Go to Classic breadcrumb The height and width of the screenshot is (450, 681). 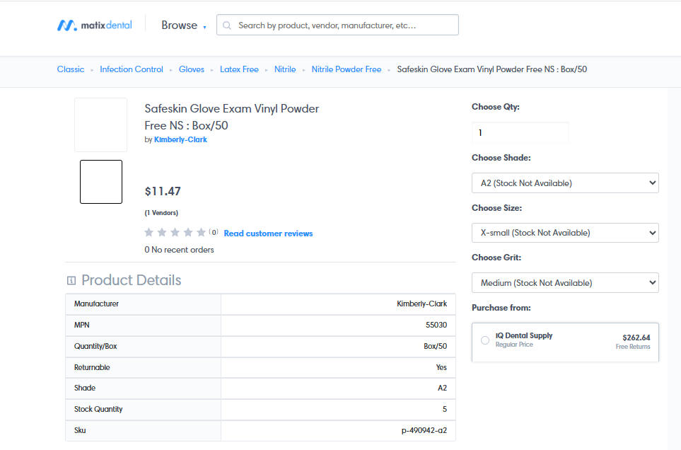pyautogui.click(x=70, y=69)
